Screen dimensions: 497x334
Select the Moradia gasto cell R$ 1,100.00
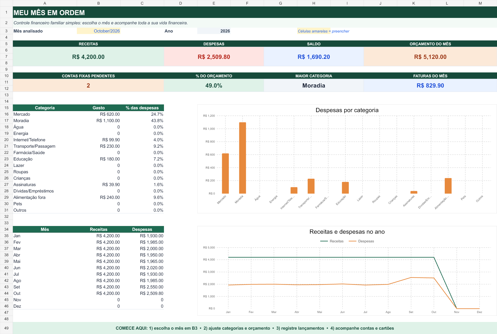(99, 121)
